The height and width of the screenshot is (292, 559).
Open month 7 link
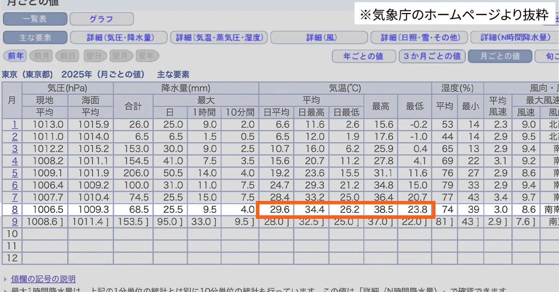tap(15, 197)
